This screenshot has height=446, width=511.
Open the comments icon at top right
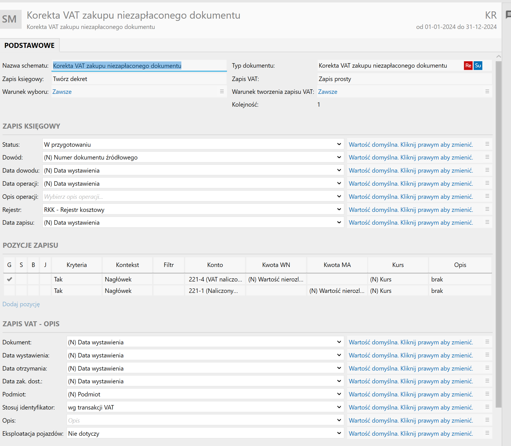click(x=508, y=14)
